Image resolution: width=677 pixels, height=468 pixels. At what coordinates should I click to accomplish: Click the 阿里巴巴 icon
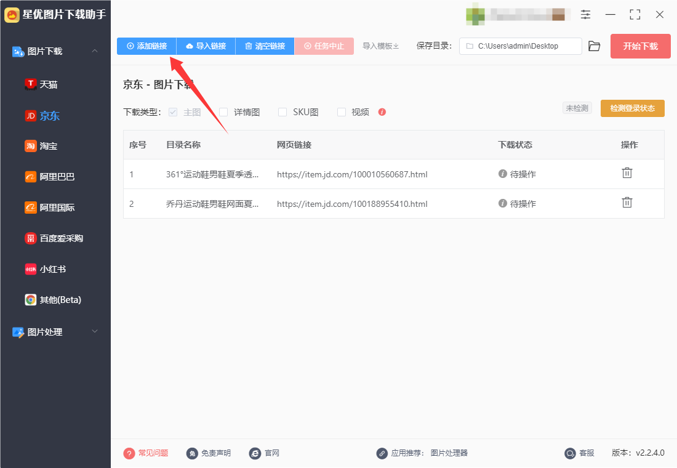pyautogui.click(x=30, y=177)
